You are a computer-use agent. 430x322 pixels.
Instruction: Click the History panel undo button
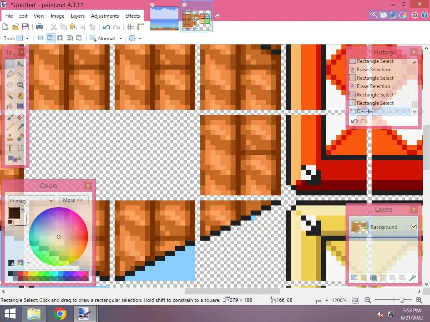(x=354, y=121)
